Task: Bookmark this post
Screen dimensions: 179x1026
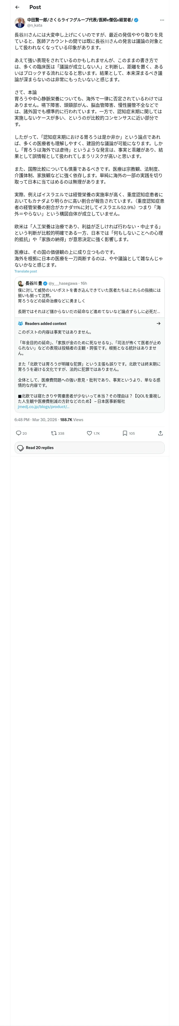Action: click(x=125, y=433)
